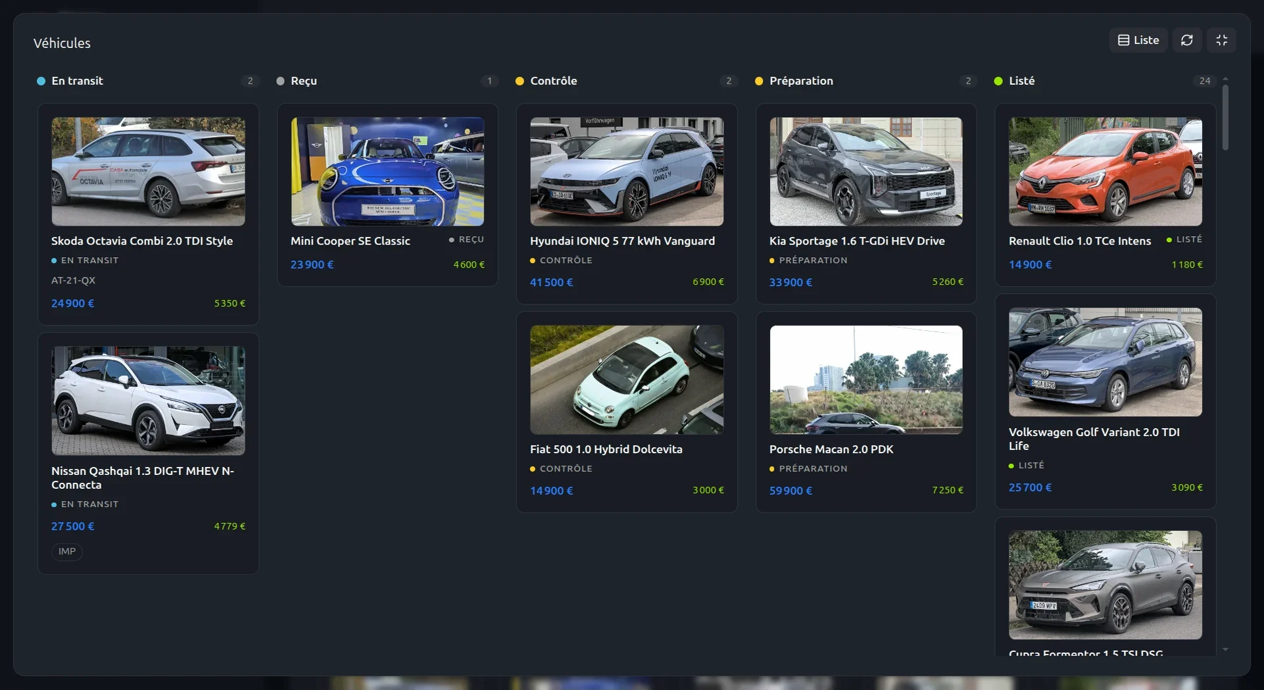The width and height of the screenshot is (1264, 690).
Task: Click the IMP tag on Nissan Qashqai
Action: pos(67,551)
